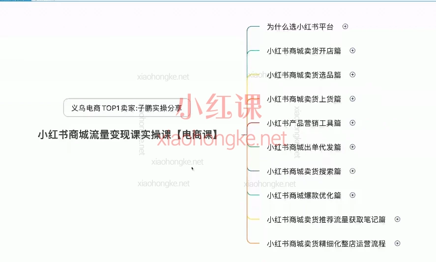Viewport: 436px width, 262px height.
Task: Expand the 小红书商城卖货开店篇 branch
Action: tap(352, 51)
